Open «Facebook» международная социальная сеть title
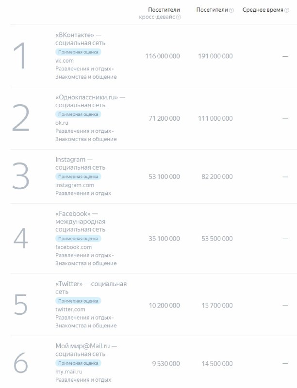 80,221
